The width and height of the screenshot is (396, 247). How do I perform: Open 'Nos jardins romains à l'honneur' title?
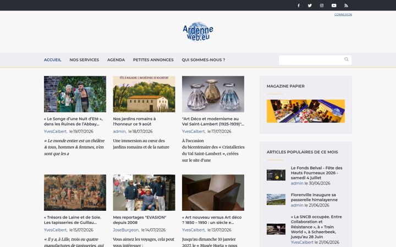click(134, 121)
